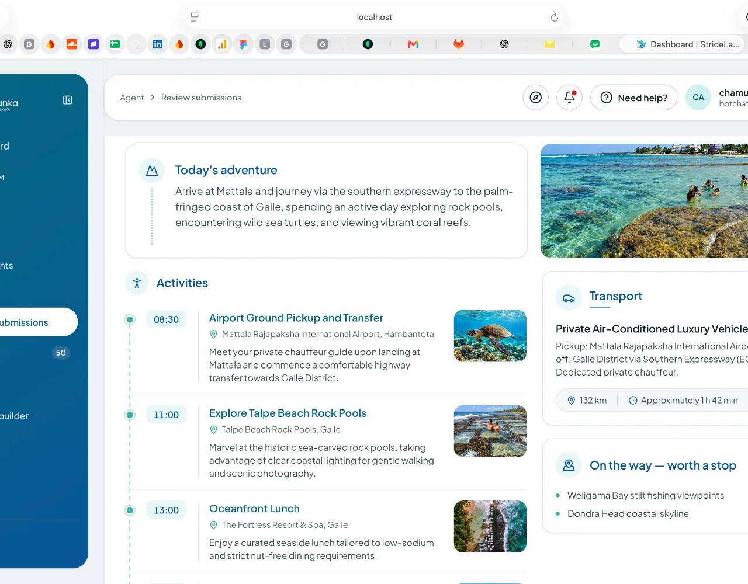This screenshot has height=584, width=748.
Task: Click the clock icon by Approximately 1 h 42 min
Action: tap(633, 400)
